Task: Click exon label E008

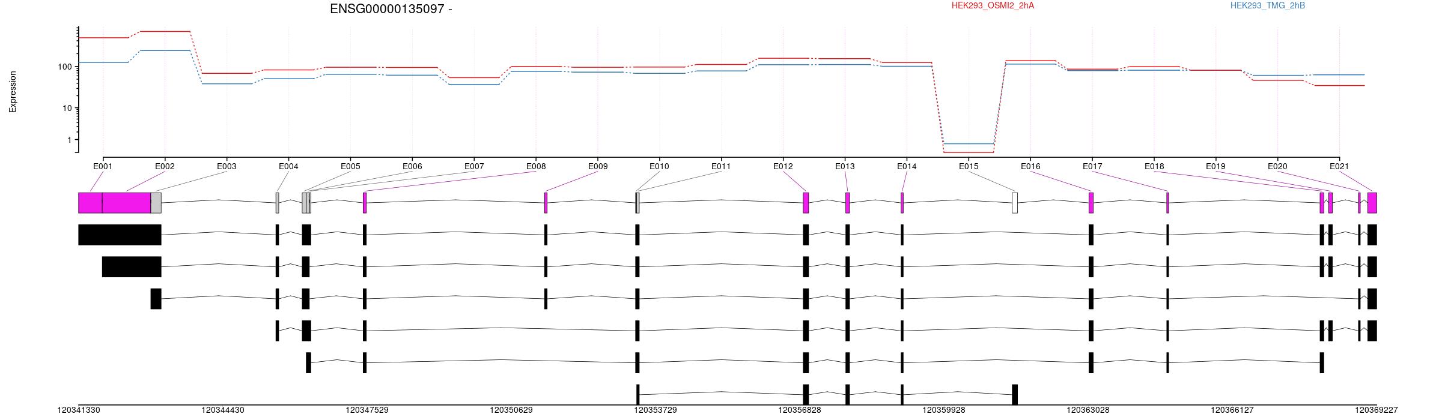Action: [x=536, y=166]
